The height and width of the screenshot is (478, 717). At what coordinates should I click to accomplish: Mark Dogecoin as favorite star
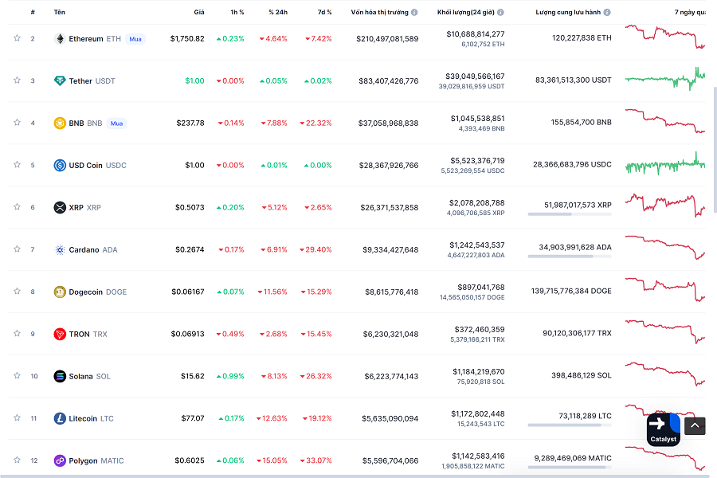click(x=17, y=291)
